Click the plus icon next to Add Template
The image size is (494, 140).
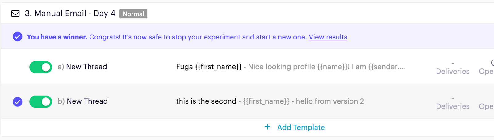coord(267,127)
